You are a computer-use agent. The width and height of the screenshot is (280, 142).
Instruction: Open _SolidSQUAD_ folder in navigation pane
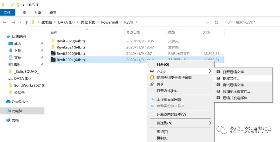coord(26,71)
